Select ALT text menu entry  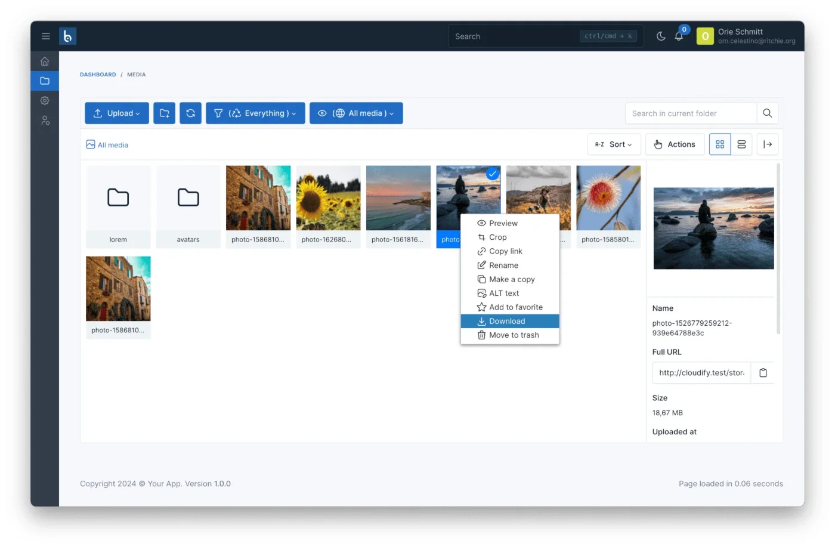510,293
